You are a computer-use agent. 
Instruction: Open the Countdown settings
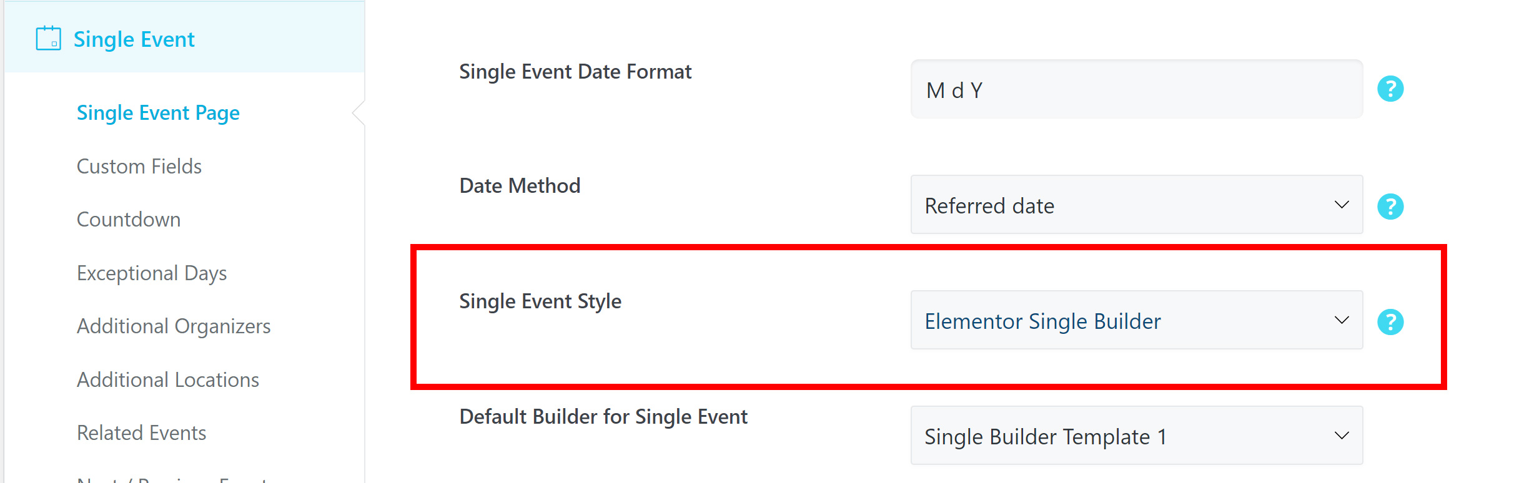[129, 220]
